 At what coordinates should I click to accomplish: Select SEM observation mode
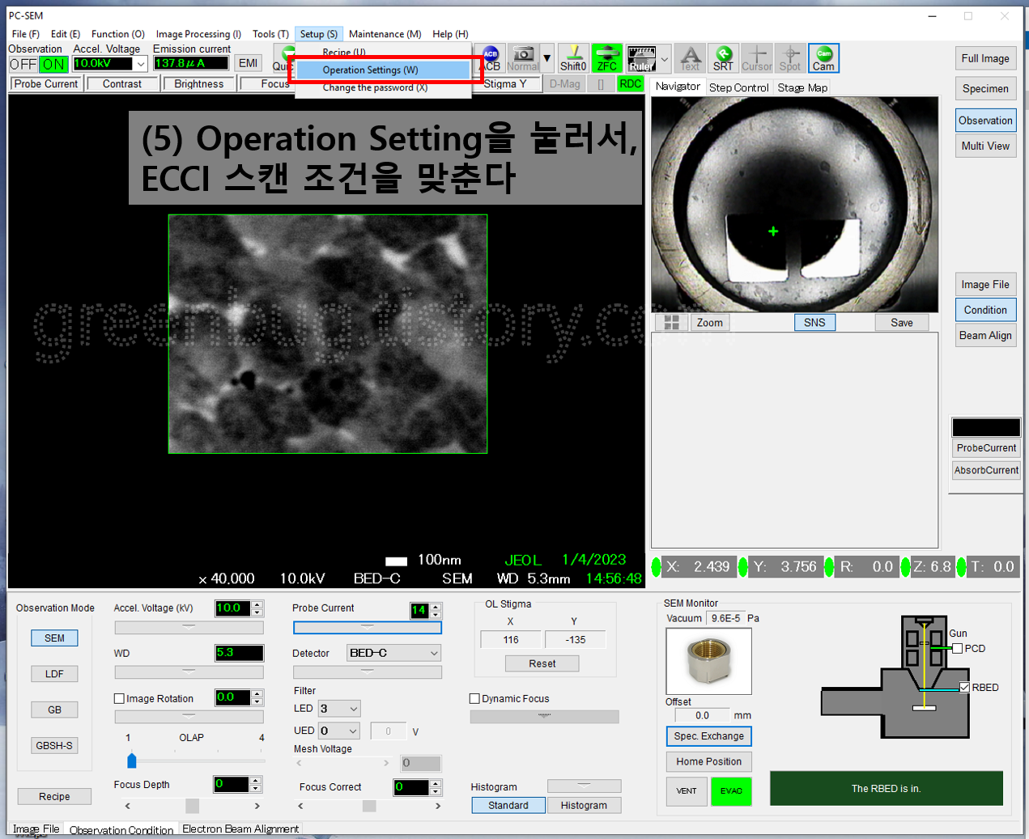coord(54,638)
